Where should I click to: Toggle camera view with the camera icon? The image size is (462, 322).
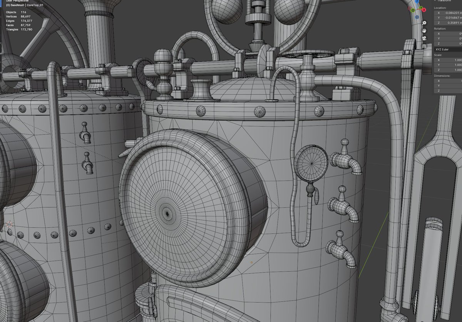tap(424, 38)
